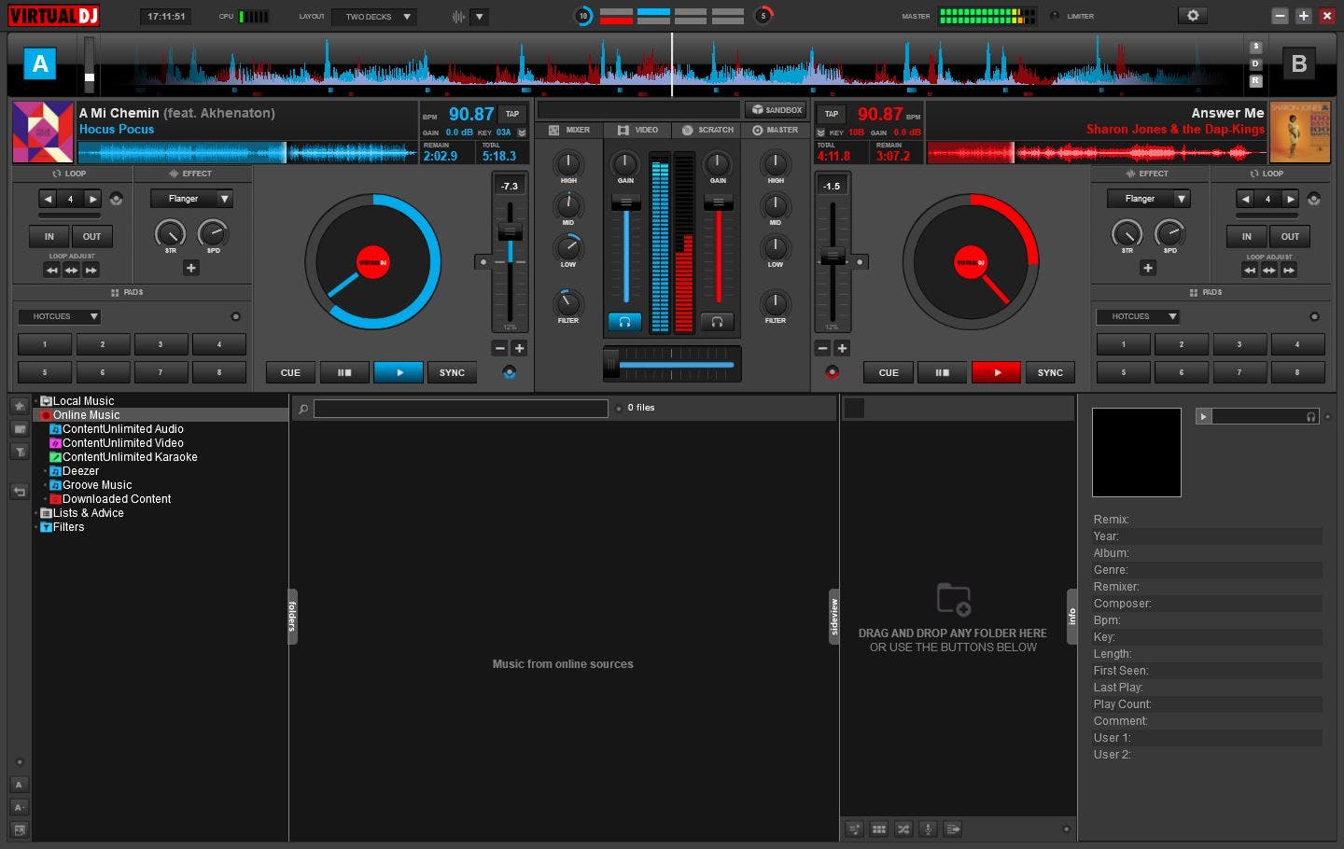Expand the Local Music tree folder
The image size is (1344, 849).
tap(37, 401)
